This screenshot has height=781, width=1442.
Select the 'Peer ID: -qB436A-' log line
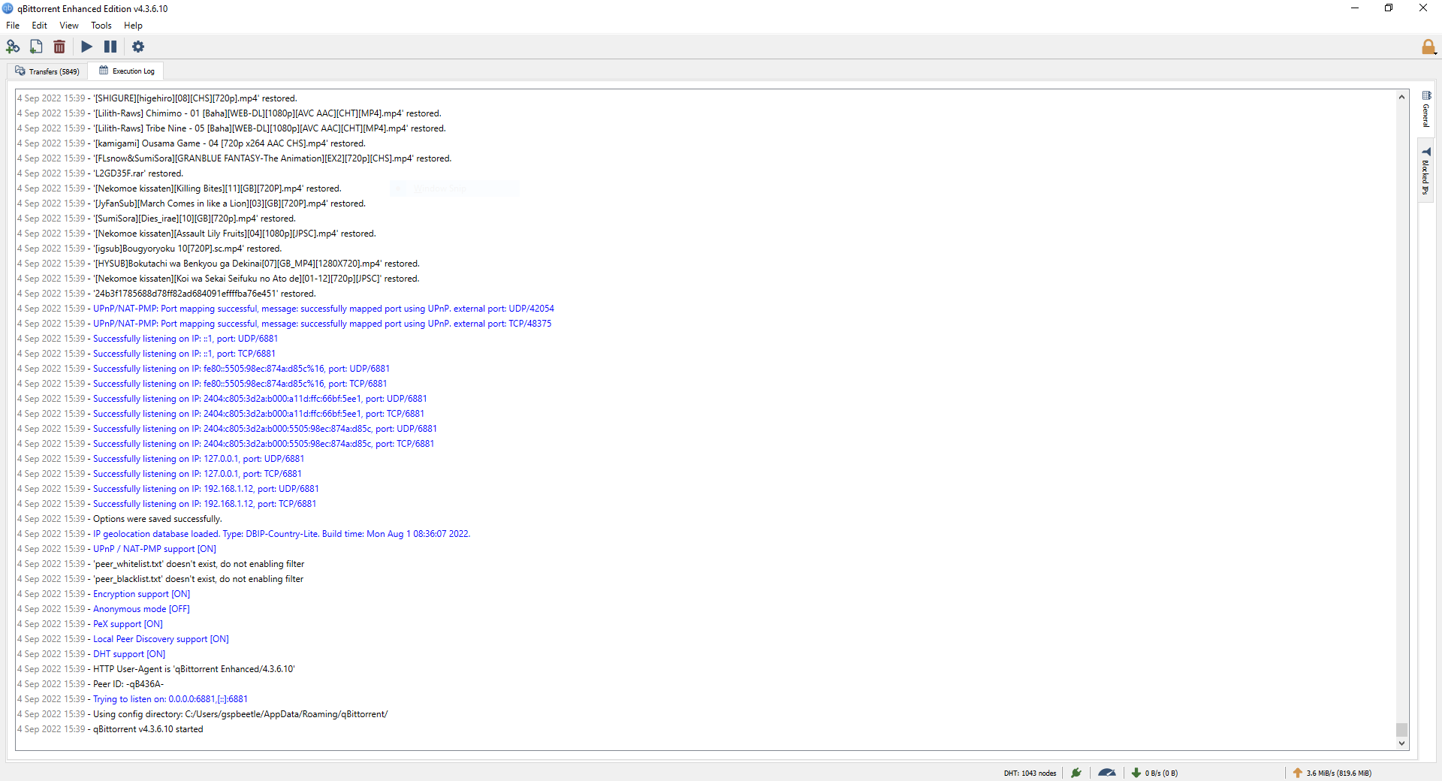coord(90,684)
